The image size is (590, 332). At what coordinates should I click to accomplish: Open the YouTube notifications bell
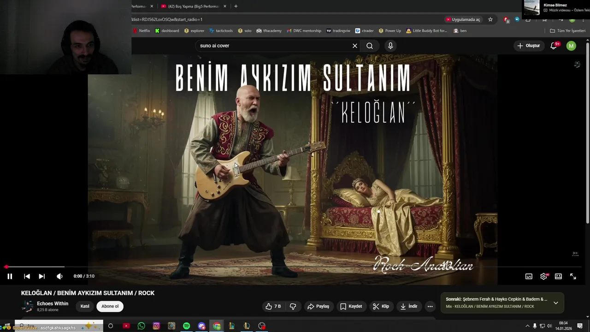click(554, 46)
